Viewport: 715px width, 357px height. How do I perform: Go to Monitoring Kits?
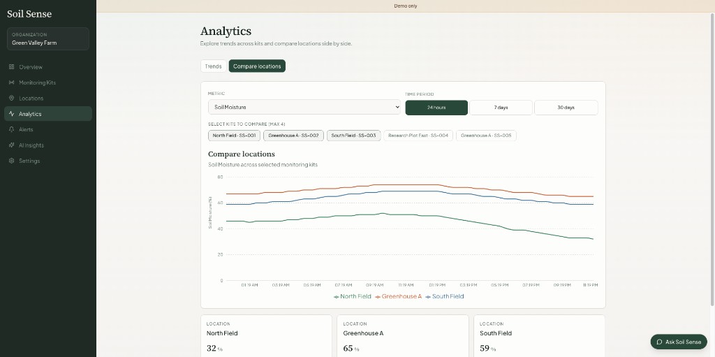pos(48,82)
